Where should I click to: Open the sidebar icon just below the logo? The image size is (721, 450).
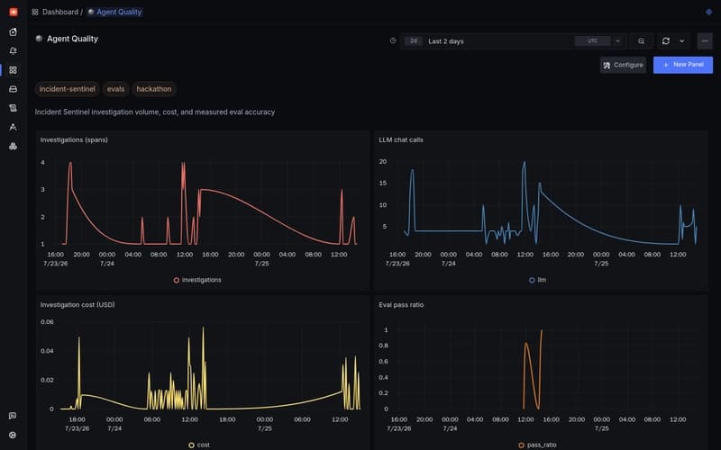[x=14, y=31]
